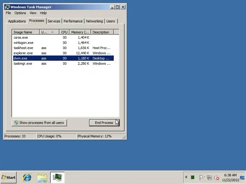The image size is (246, 184).
Task: Close the Task Manager window
Action: point(123,7)
